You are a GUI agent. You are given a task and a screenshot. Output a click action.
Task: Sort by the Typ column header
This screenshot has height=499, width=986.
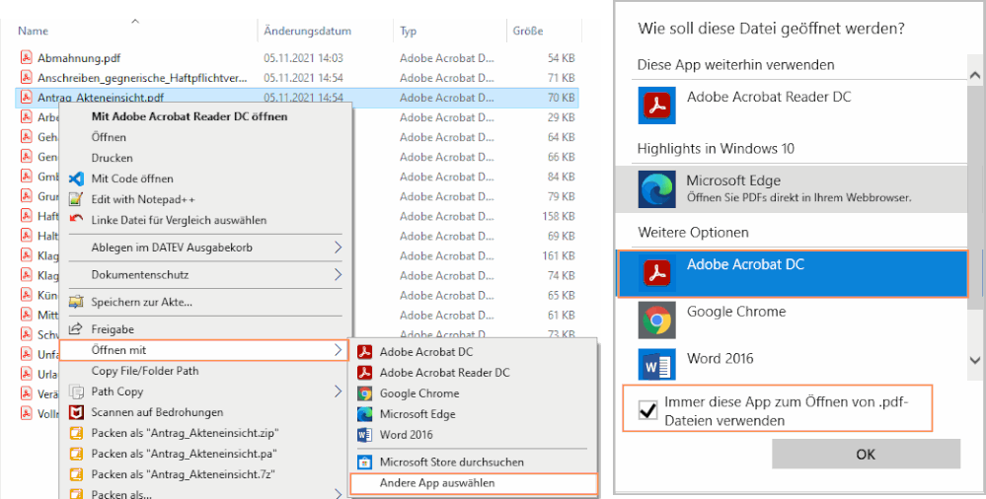pos(408,31)
